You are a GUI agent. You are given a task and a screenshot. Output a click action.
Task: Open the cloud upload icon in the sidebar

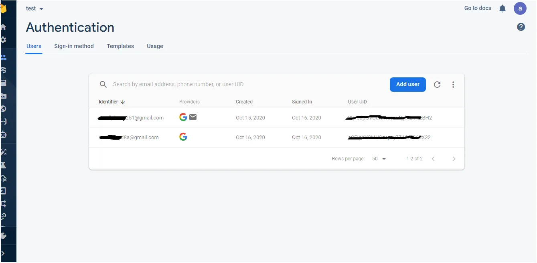[x=3, y=178]
